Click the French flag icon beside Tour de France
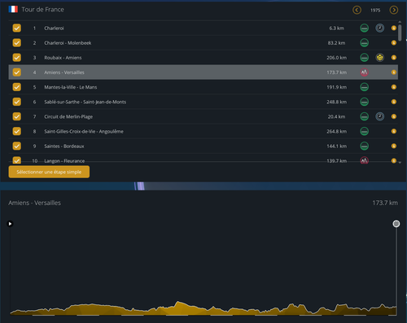Viewport: 407px width, 323px height. pyautogui.click(x=13, y=10)
